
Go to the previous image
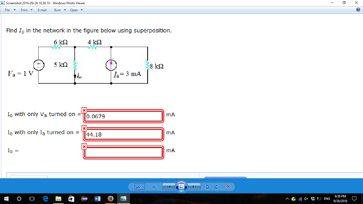(168, 186)
